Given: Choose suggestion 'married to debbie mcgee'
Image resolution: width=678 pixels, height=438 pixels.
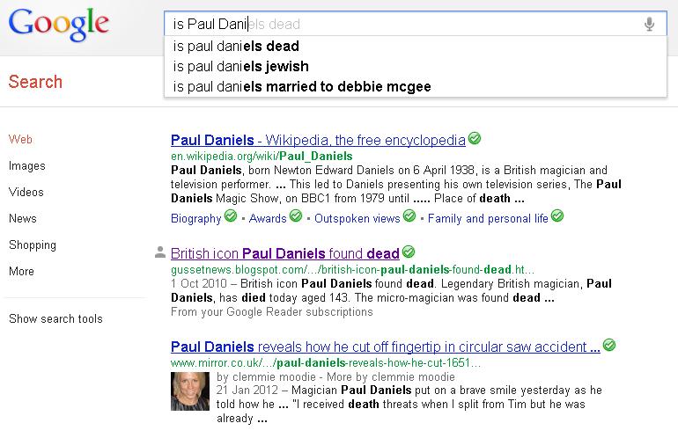Looking at the screenshot, I should 415,87.
